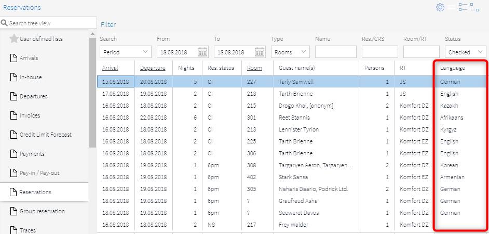Screen dimensions: 489x234
Task: Click the star icon for User defined lists
Action: (x=14, y=39)
